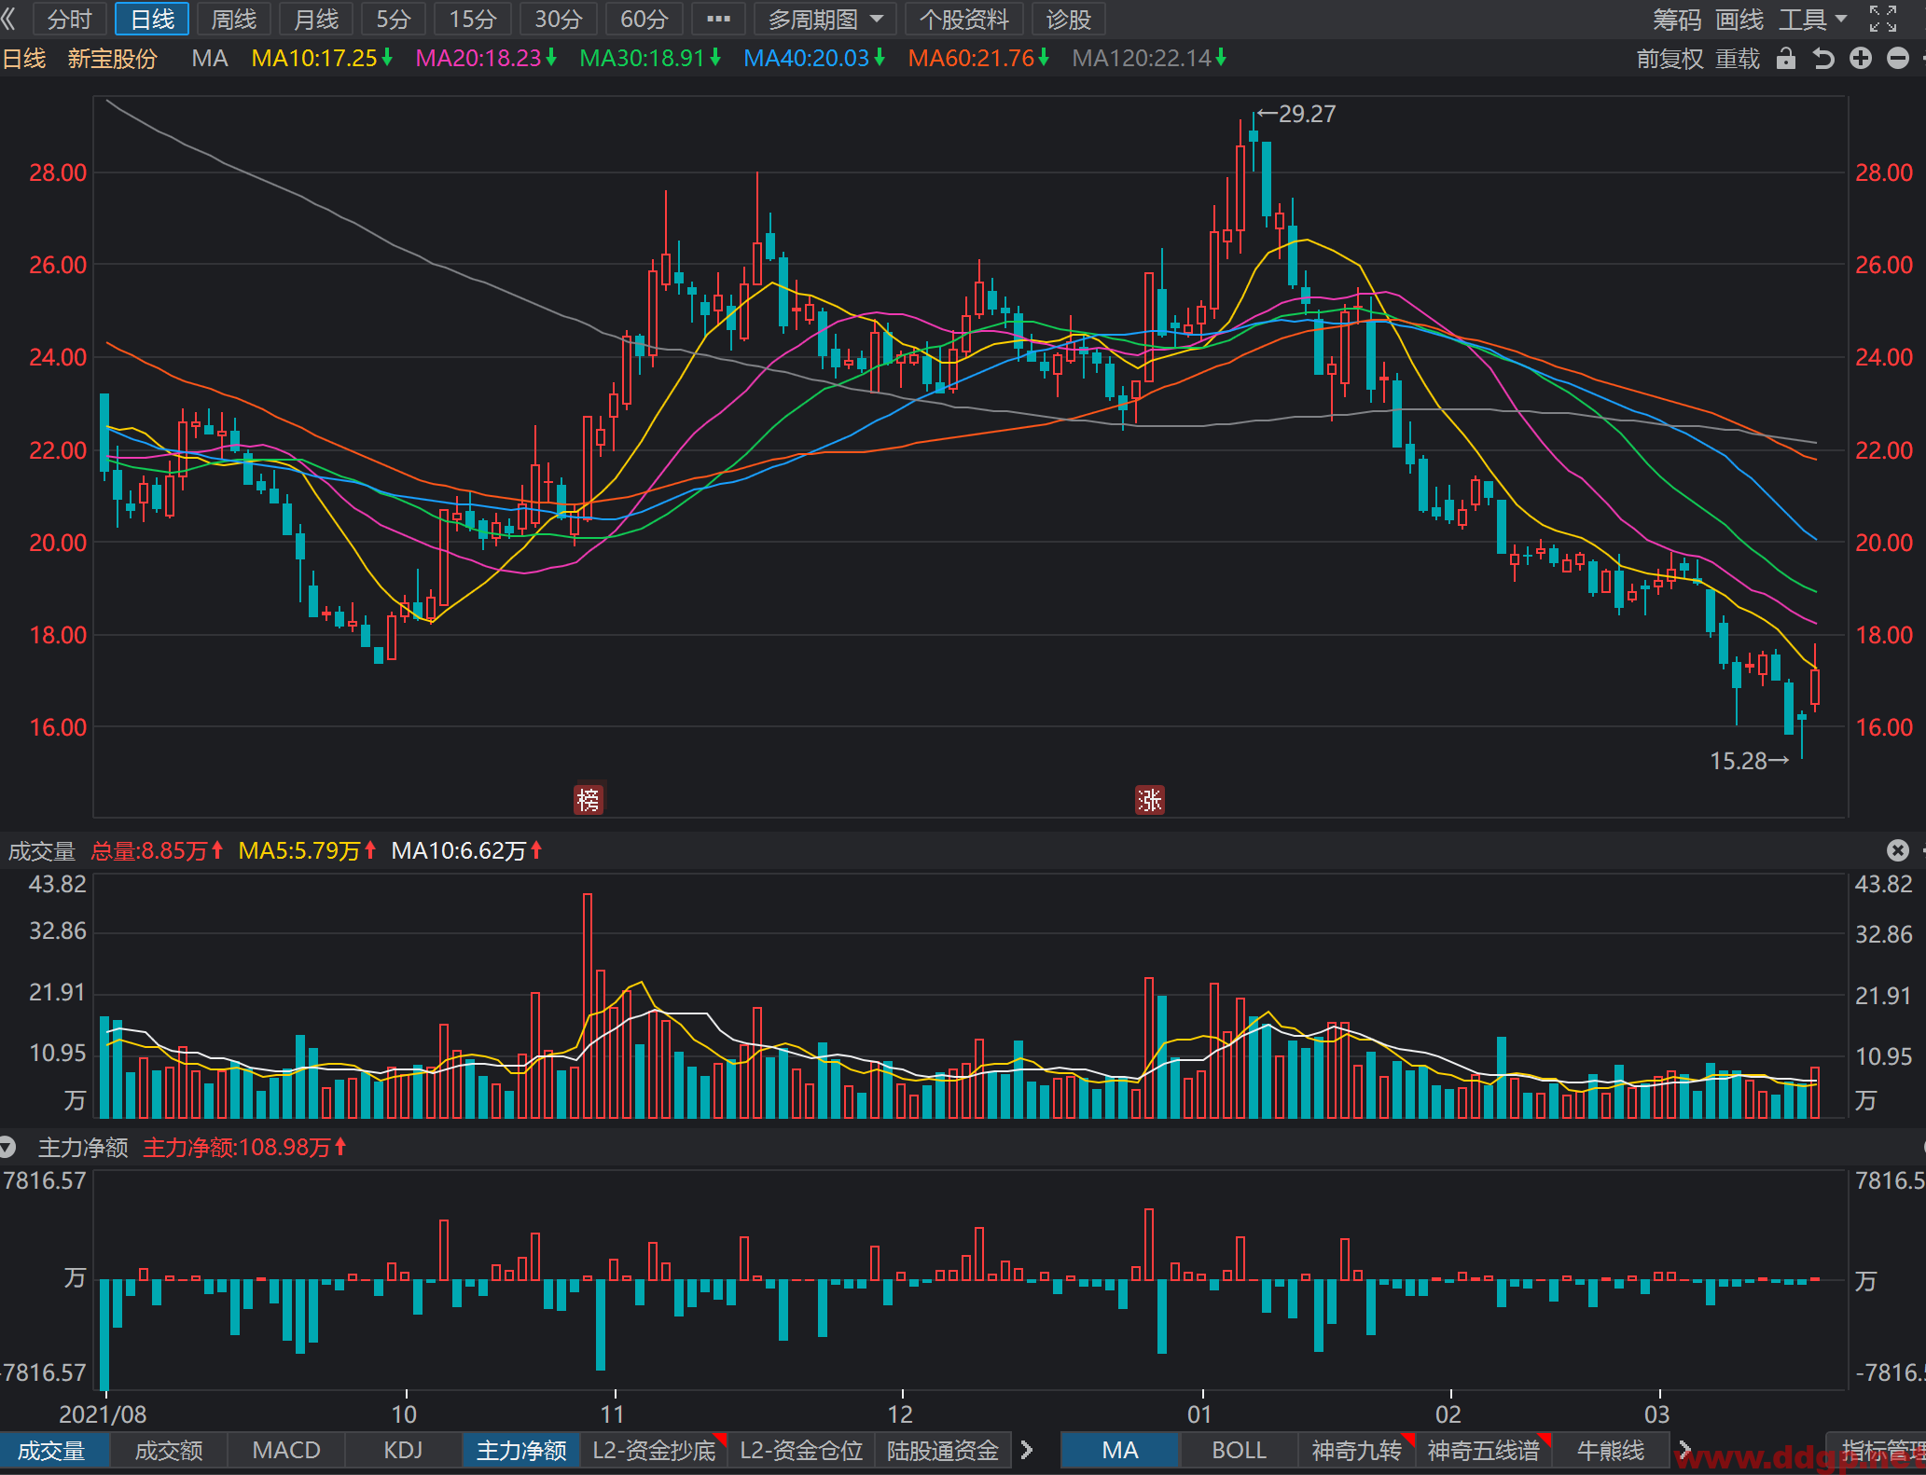Click the 诊股 diagnosis button
The image size is (1926, 1475).
point(1068,19)
